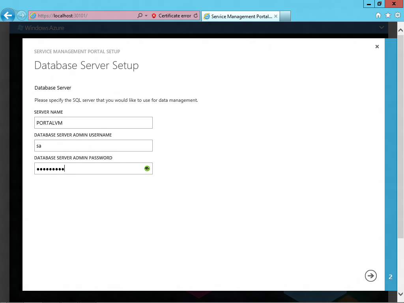Proceed with the next arrow circle button
The width and height of the screenshot is (404, 303).
[371, 276]
